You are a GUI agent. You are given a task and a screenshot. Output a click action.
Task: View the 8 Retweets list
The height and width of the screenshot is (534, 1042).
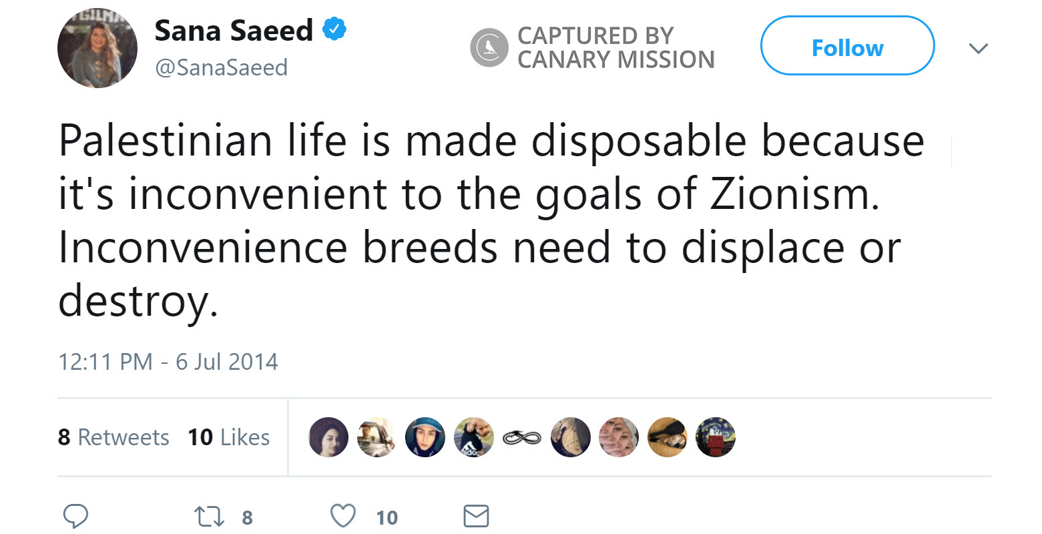click(x=113, y=437)
